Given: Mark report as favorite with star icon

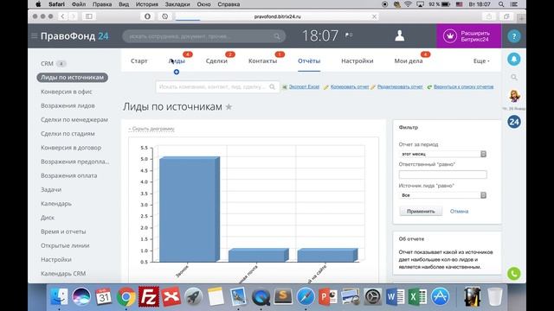Looking at the screenshot, I should click(x=229, y=107).
